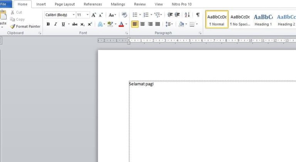Click the Format Painter tool

coord(25,27)
